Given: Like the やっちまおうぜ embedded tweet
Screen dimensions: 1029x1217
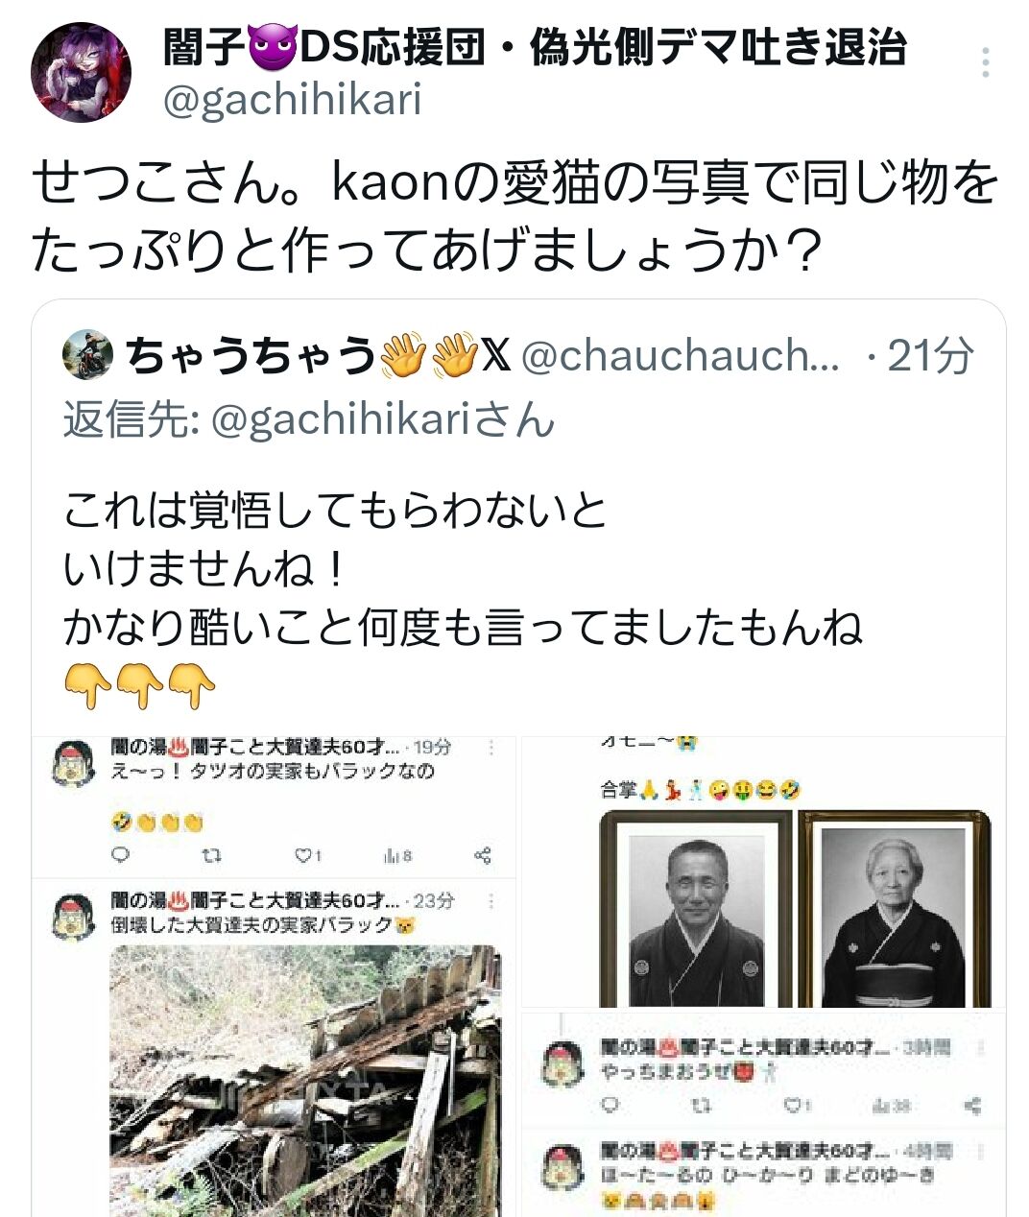Looking at the screenshot, I should [x=796, y=1106].
